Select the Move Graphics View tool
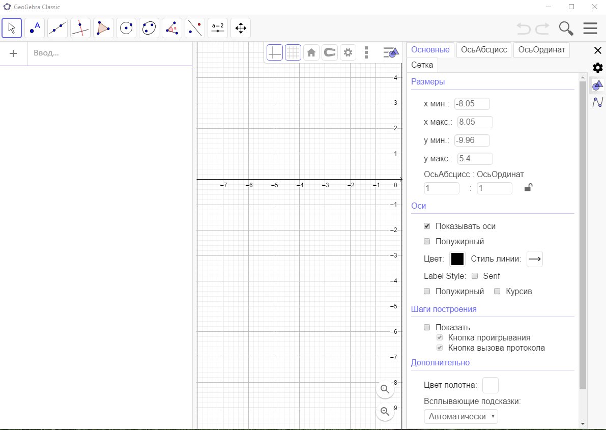This screenshot has width=606, height=430. pyautogui.click(x=241, y=28)
